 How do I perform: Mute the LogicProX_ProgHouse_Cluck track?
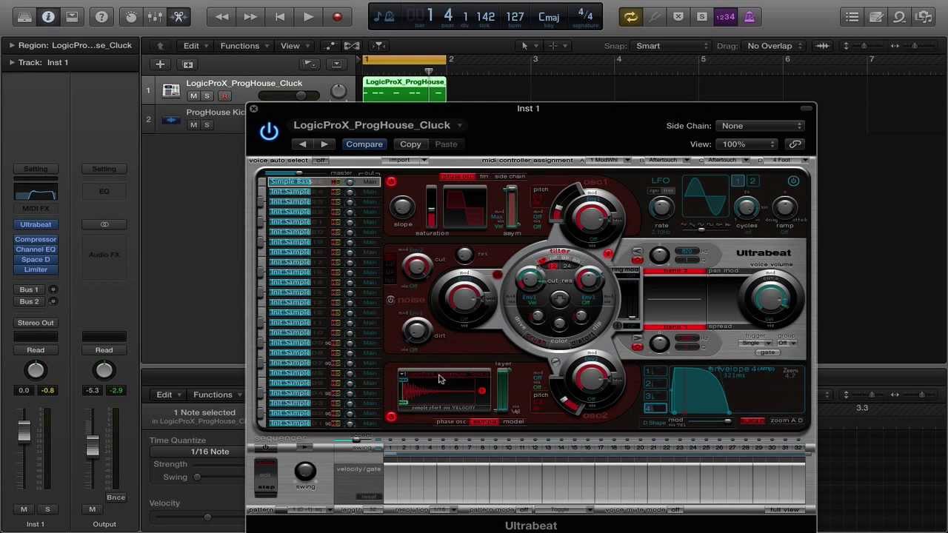(x=193, y=96)
